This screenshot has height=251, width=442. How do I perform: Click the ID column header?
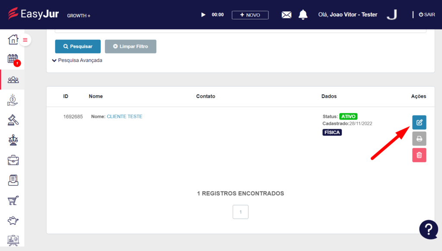[66, 96]
